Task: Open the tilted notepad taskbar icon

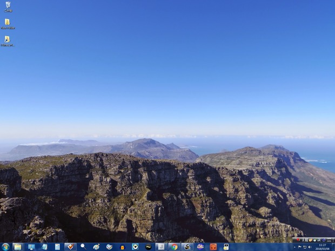Action: pos(44,247)
